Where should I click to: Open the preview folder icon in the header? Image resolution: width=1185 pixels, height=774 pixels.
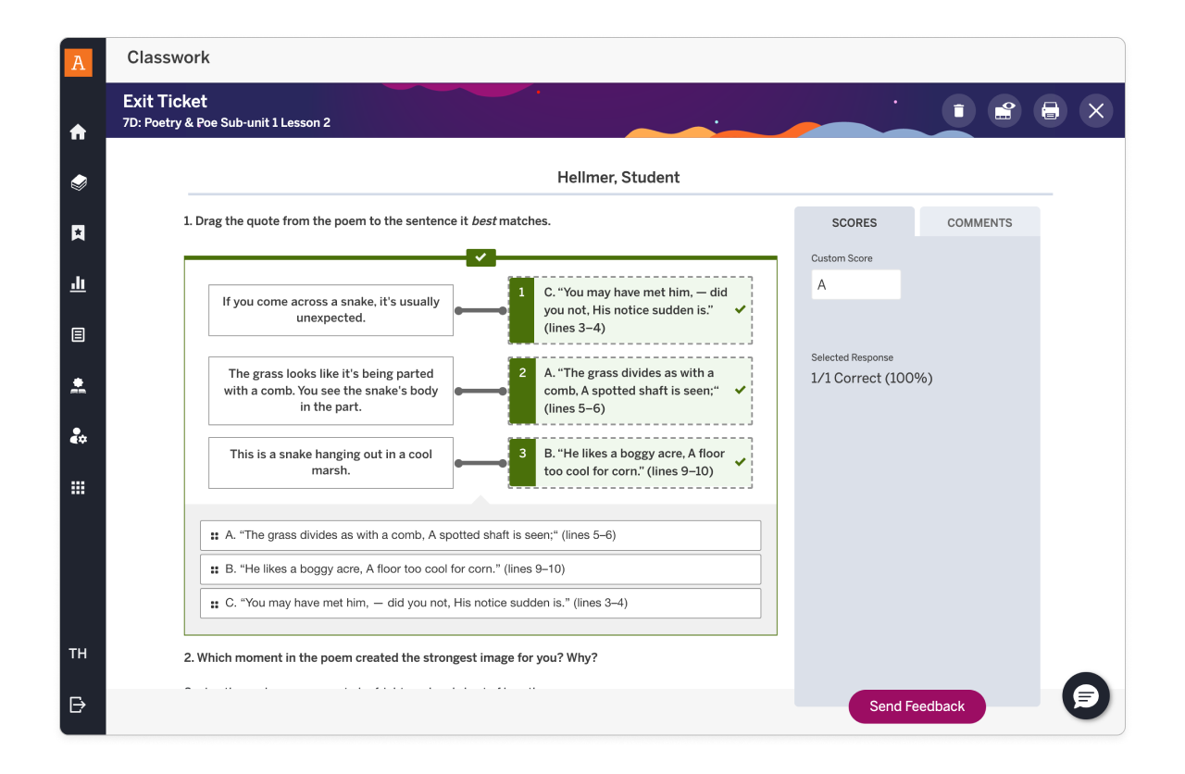pyautogui.click(x=1004, y=110)
